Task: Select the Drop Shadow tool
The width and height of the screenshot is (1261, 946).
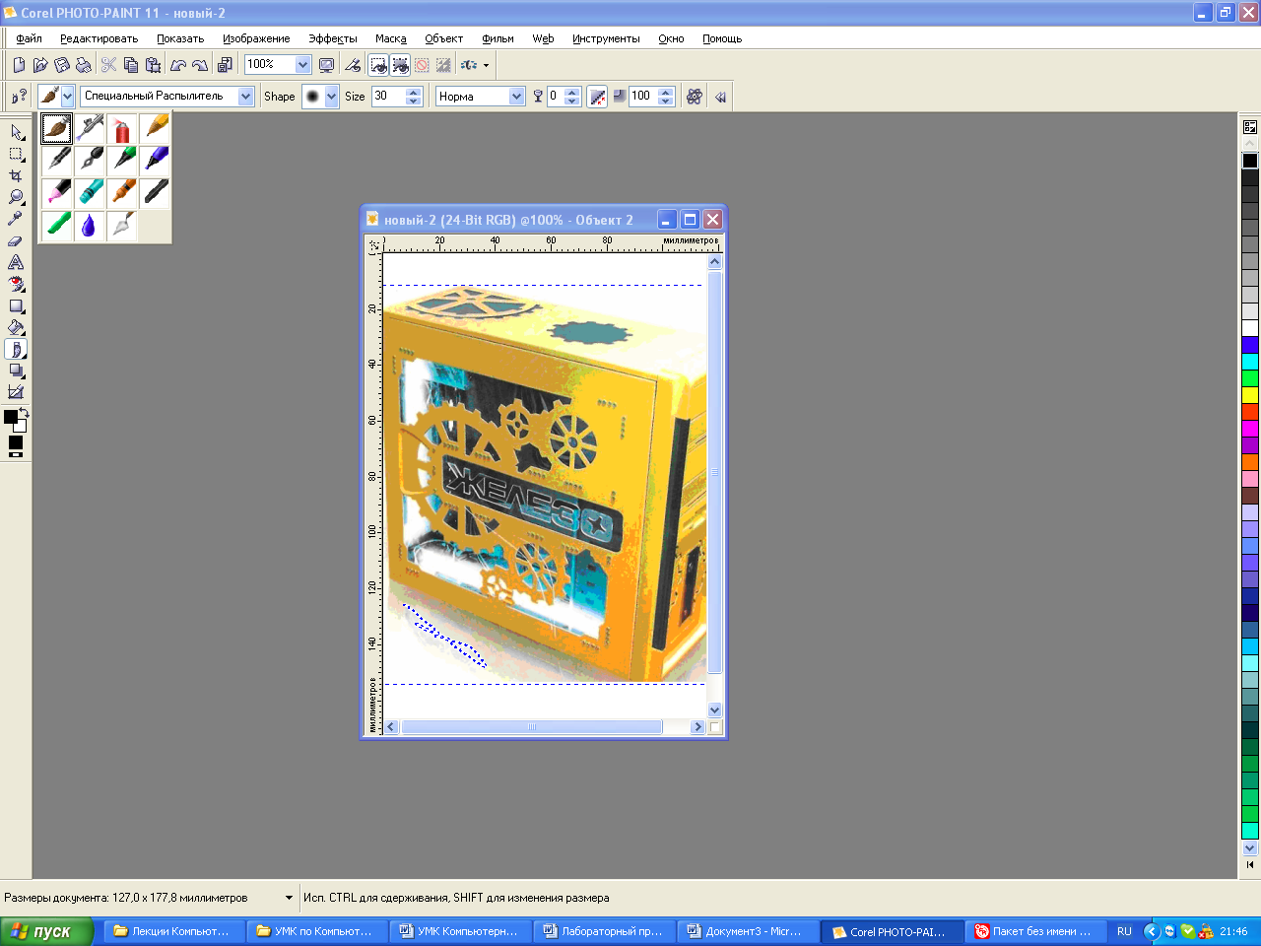Action: tap(16, 371)
